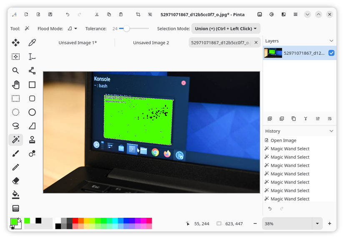
Task: Select the Paint Bucket tool
Action: (15, 194)
